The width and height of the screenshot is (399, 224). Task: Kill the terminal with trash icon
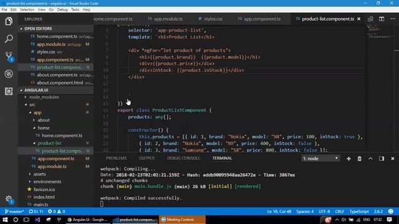pos(359,159)
